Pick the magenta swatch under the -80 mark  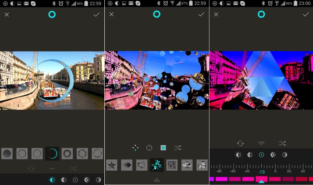(221, 179)
